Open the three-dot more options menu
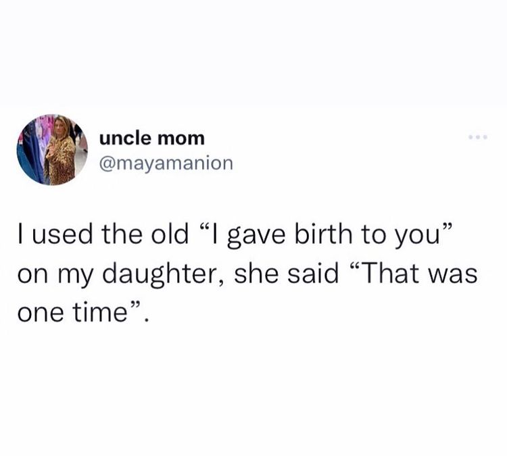The height and width of the screenshot is (456, 507). coord(478,137)
